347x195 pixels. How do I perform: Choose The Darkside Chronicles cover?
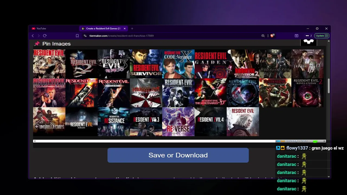pyautogui.click(x=178, y=93)
